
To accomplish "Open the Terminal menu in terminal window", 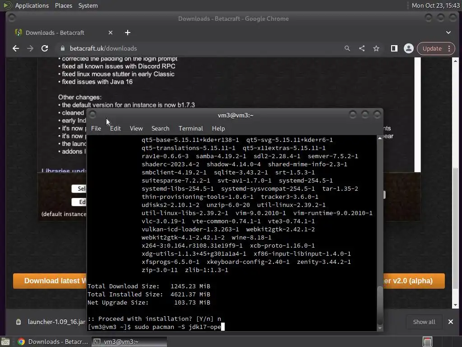I will (x=191, y=129).
